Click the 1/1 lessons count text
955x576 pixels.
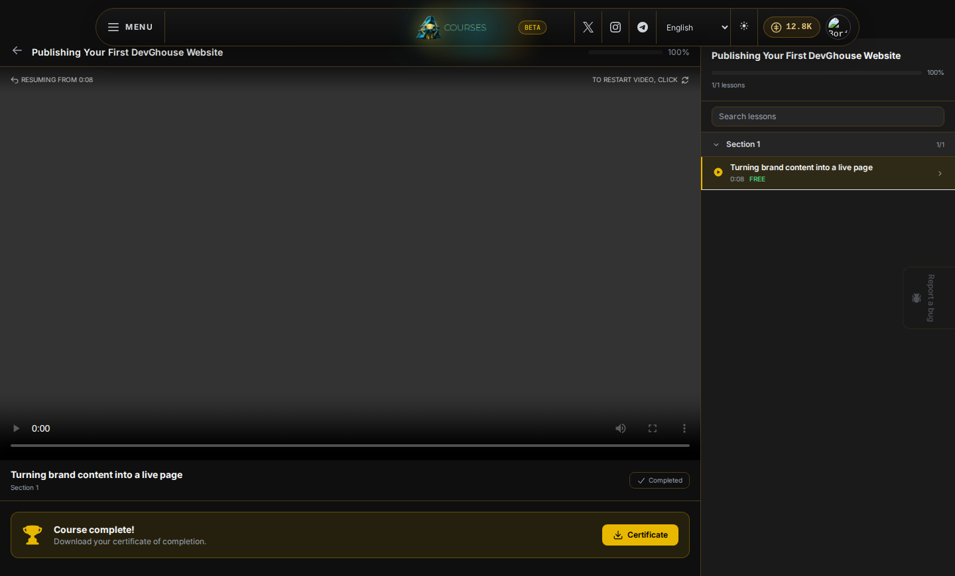click(x=728, y=85)
